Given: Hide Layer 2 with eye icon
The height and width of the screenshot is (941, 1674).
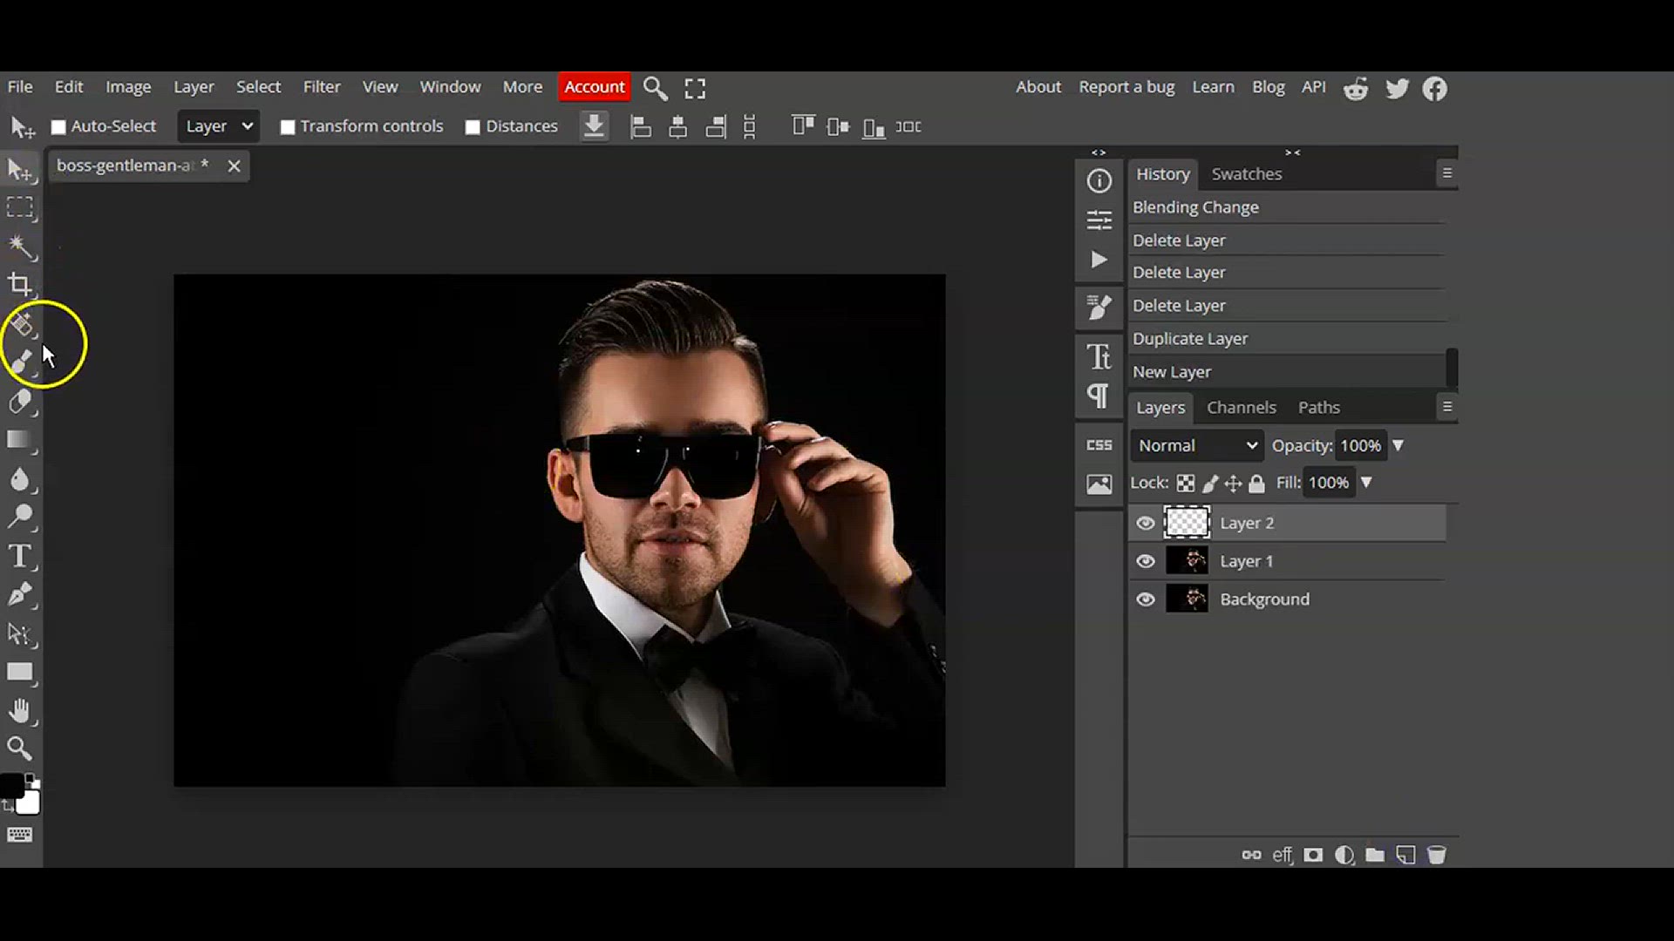Looking at the screenshot, I should point(1146,523).
